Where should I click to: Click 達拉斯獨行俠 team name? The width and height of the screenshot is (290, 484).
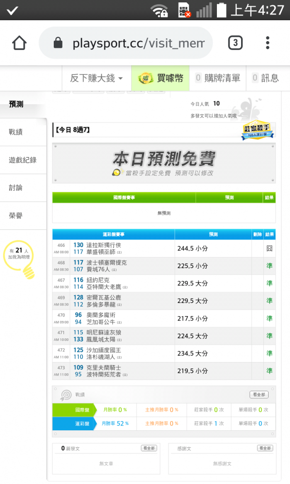tap(104, 245)
